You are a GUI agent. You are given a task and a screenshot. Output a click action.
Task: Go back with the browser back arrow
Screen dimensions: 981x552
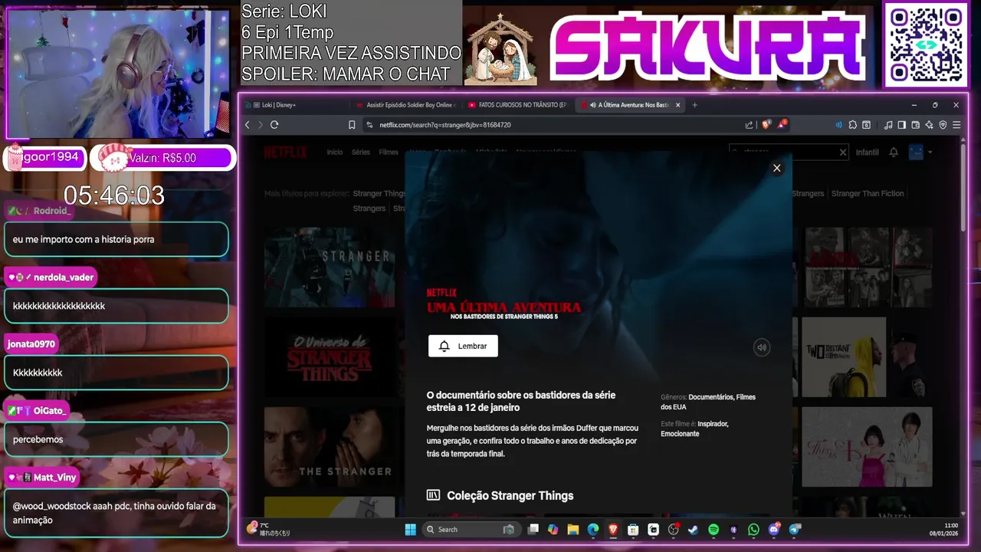click(248, 125)
